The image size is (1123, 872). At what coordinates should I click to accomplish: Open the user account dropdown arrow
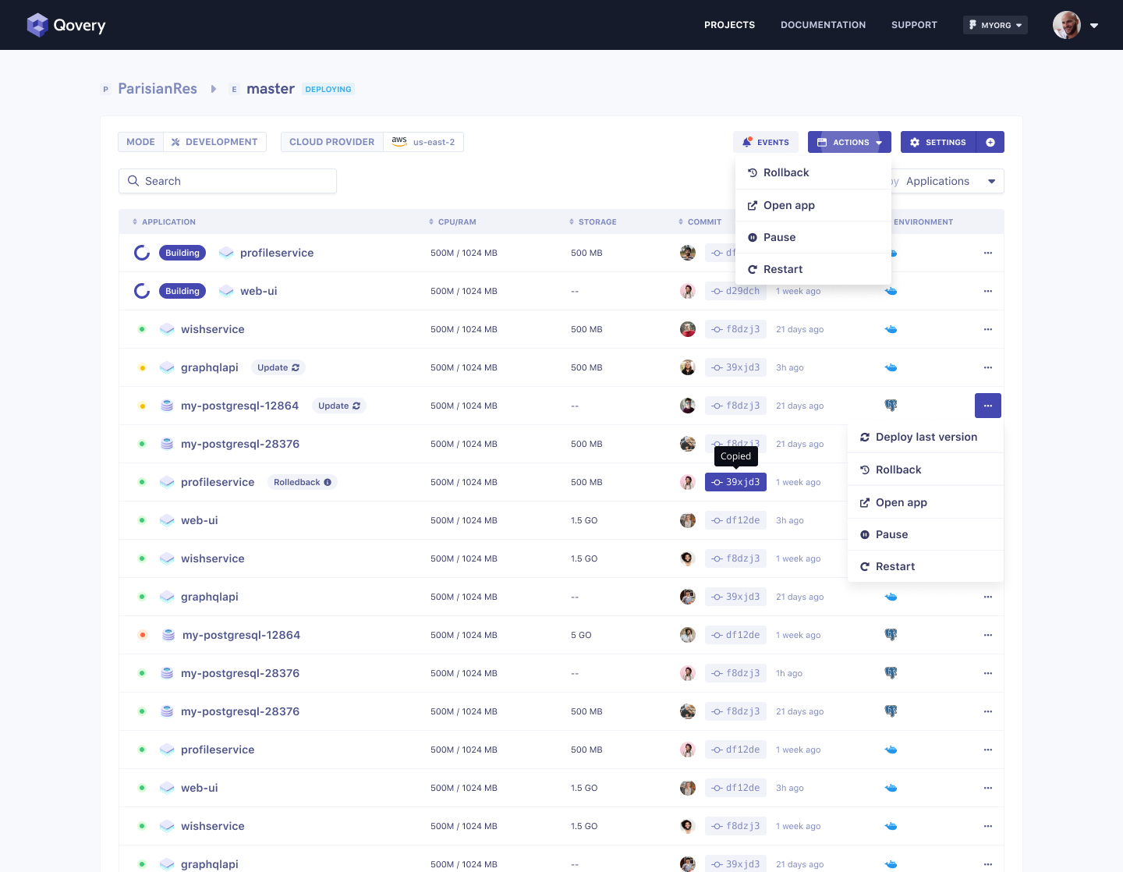tap(1094, 26)
